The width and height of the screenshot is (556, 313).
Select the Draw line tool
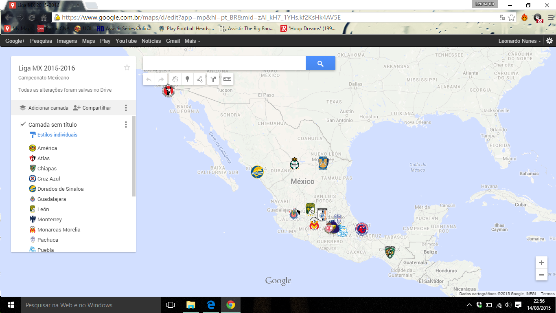[199, 79]
